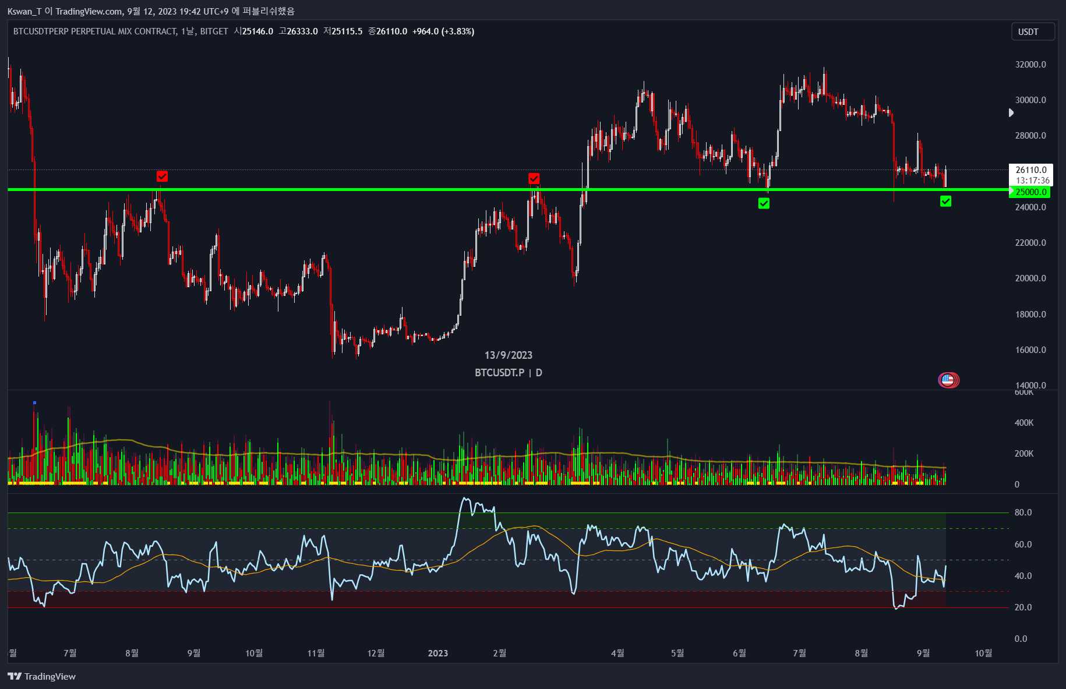Click the red check marker near February 2023
The height and width of the screenshot is (689, 1066).
click(x=534, y=178)
